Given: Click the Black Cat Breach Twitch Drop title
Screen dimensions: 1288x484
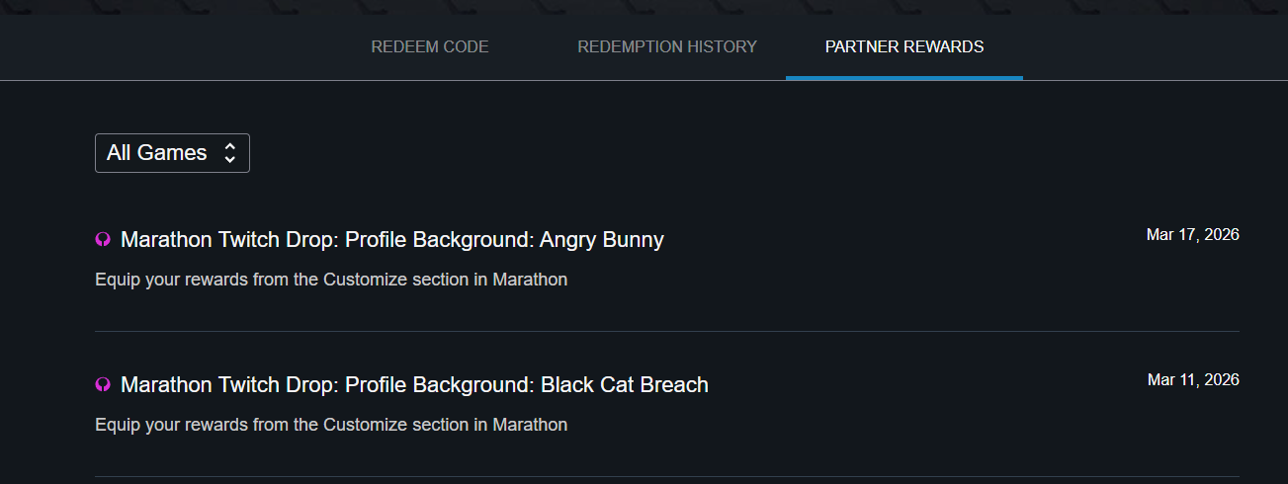Looking at the screenshot, I should (x=414, y=385).
